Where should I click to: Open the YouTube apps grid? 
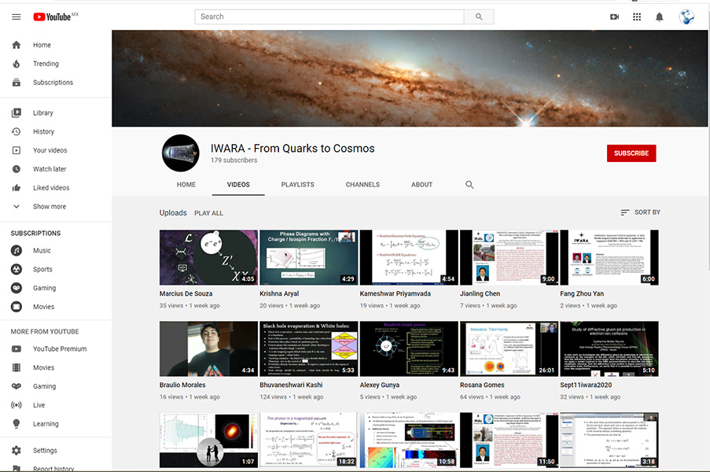click(637, 17)
